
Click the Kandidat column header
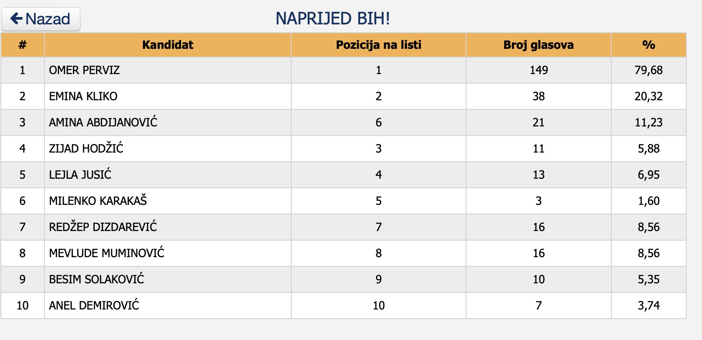[168, 45]
